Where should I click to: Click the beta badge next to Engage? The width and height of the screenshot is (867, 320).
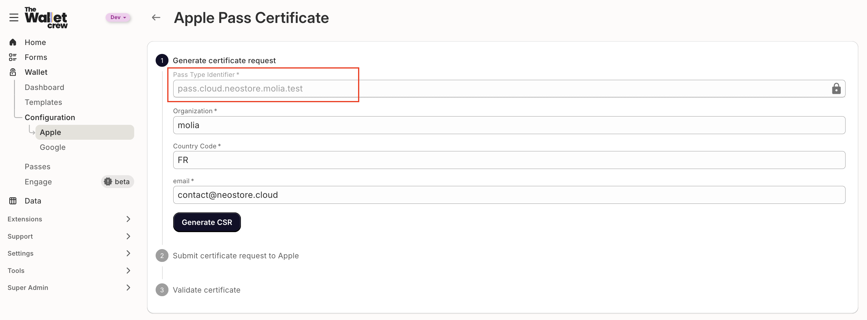117,181
